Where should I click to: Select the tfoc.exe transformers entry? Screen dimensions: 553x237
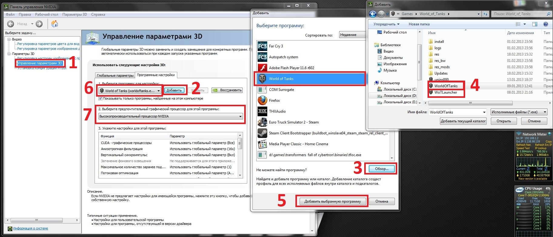click(323, 155)
